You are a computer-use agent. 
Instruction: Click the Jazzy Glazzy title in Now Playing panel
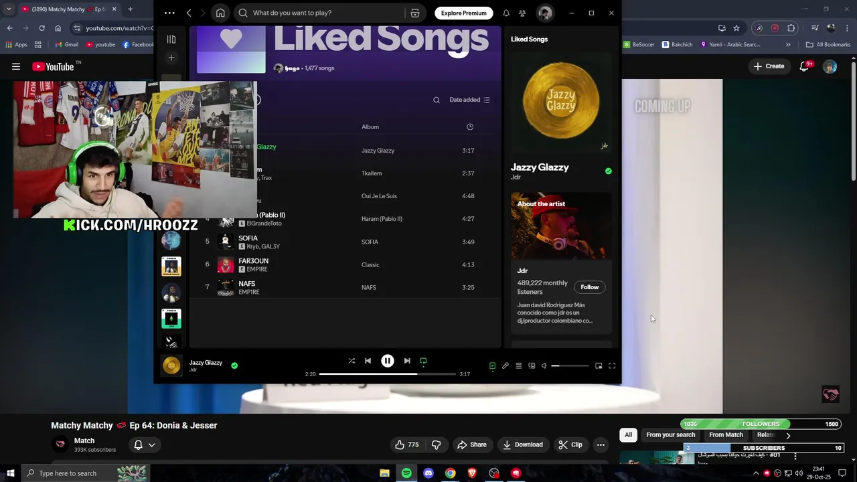coord(540,167)
